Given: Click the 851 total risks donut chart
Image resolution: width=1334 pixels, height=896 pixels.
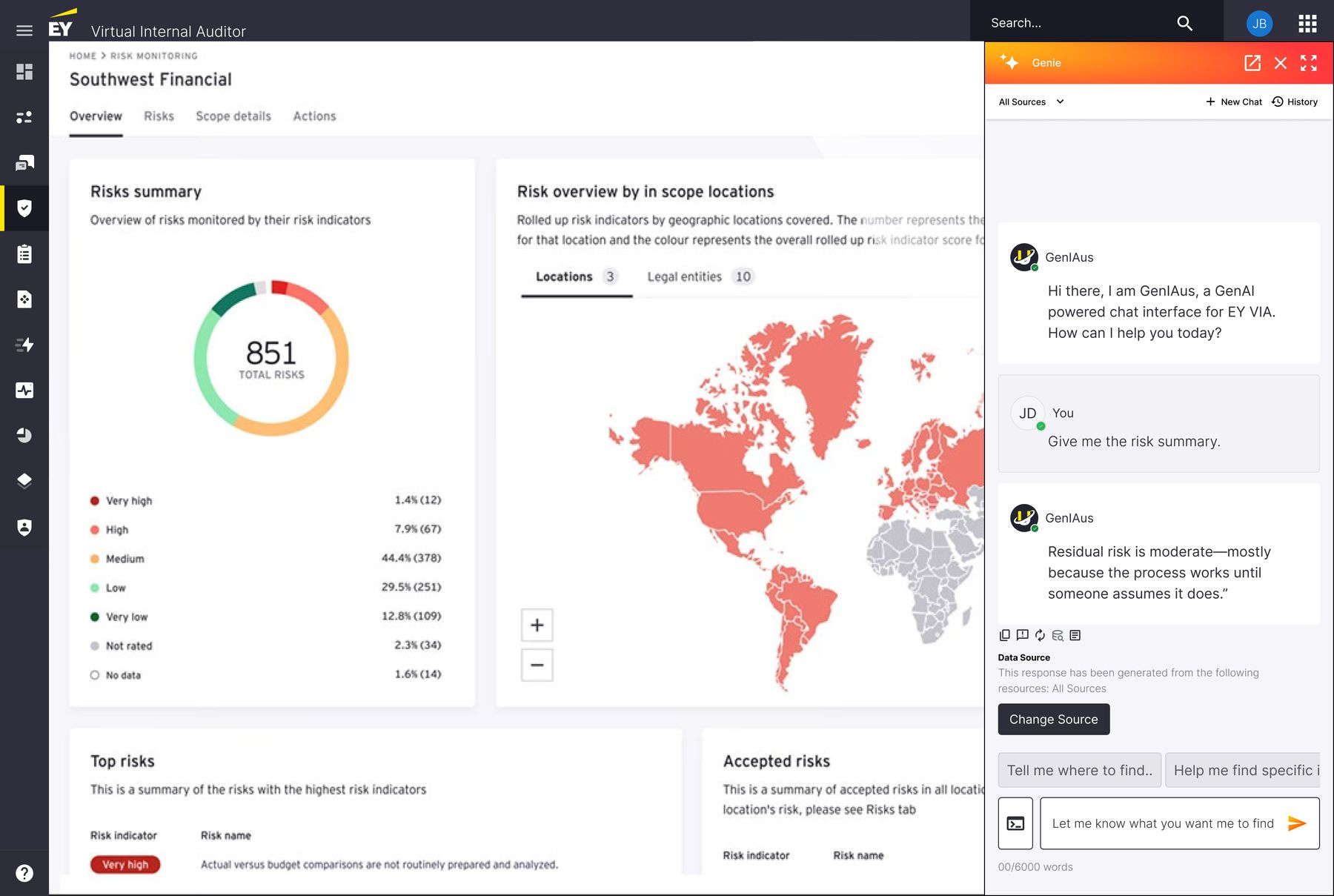Looking at the screenshot, I should 271,359.
